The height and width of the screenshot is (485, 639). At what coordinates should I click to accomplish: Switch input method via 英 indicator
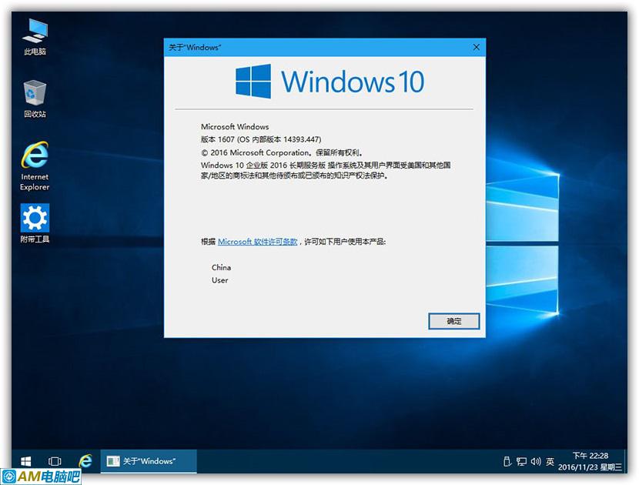[x=550, y=461]
